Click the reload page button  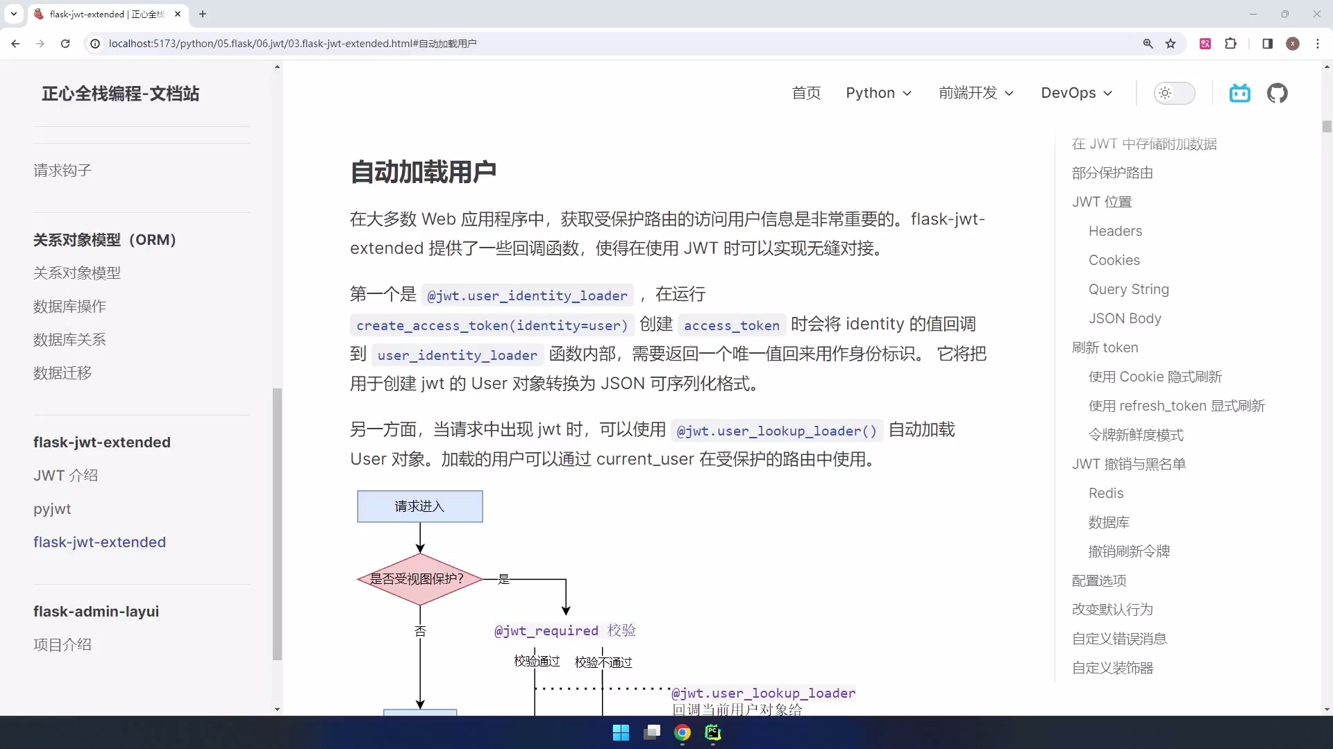65,43
